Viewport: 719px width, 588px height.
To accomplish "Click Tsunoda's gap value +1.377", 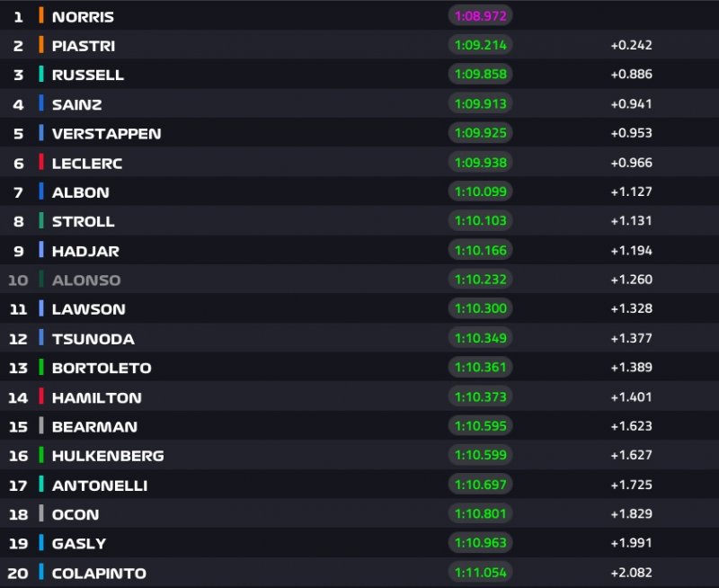I will [x=631, y=338].
